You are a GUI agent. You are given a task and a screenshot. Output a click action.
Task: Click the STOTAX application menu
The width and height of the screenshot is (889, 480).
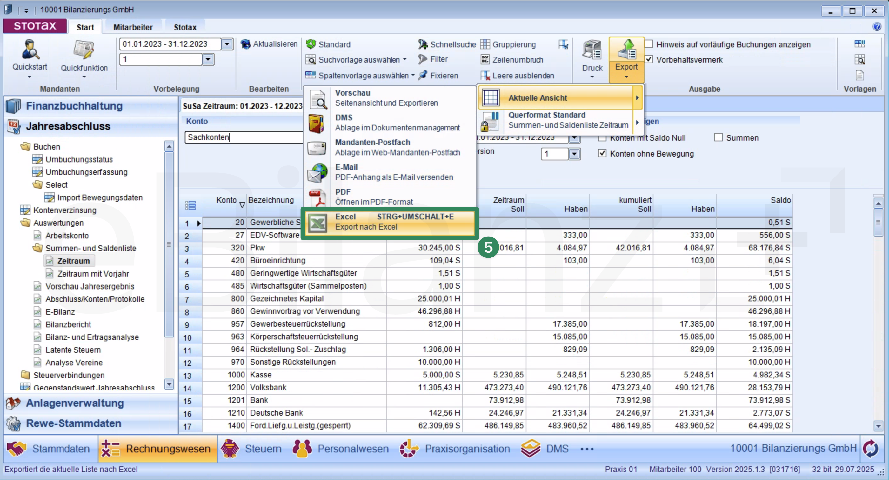click(x=35, y=26)
